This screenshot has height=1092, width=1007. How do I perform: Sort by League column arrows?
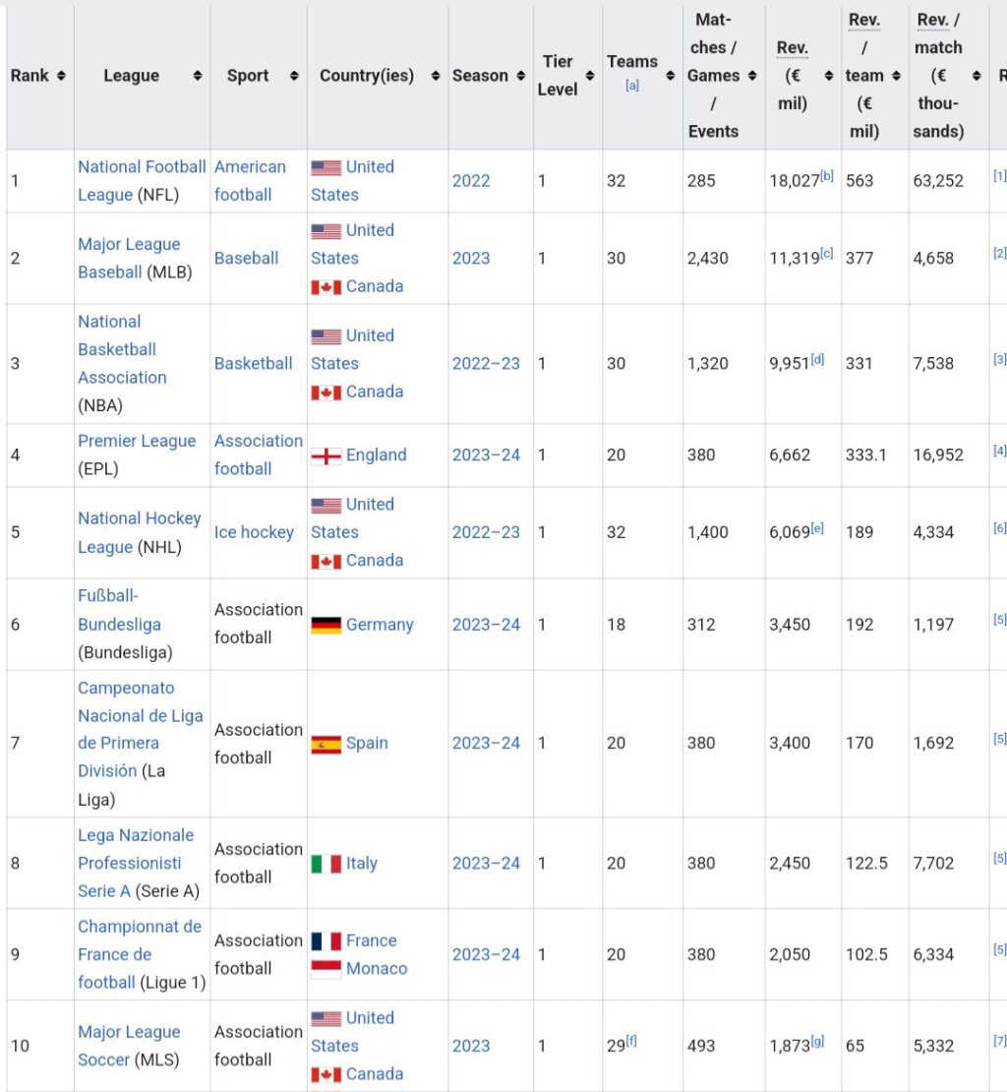point(198,75)
